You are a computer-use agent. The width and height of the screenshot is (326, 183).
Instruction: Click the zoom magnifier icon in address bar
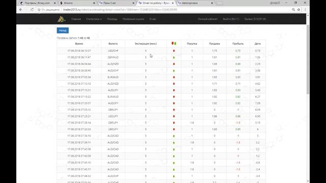[293, 10]
